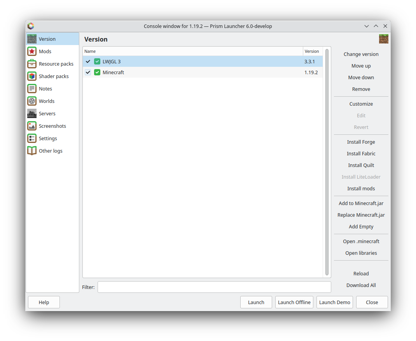Click the Prism Launcher logo in the titlebar

click(31, 26)
